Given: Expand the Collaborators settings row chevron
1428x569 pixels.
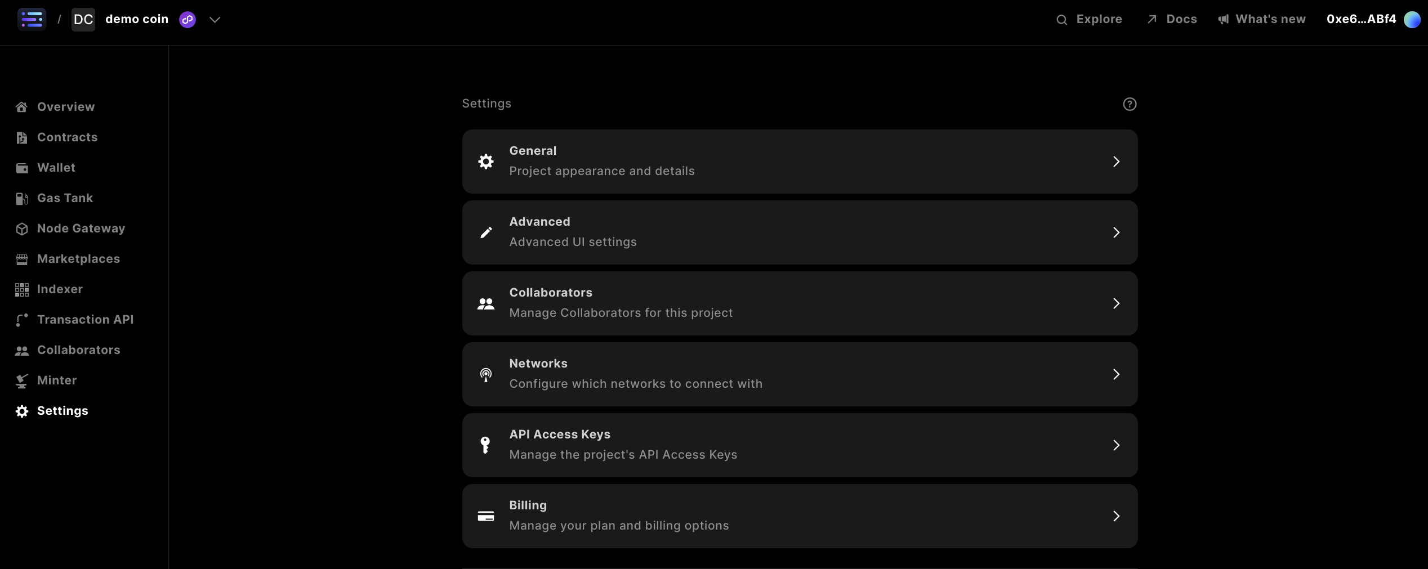Looking at the screenshot, I should click(x=1117, y=303).
